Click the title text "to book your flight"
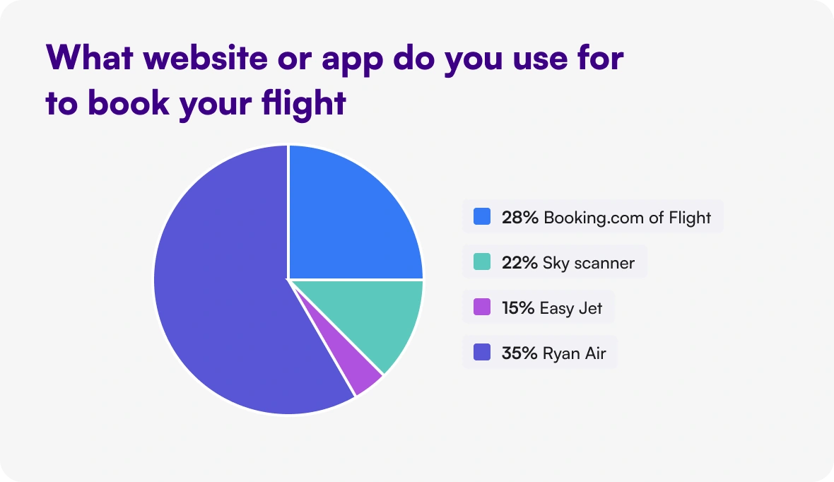The height and width of the screenshot is (482, 834). coord(196,102)
